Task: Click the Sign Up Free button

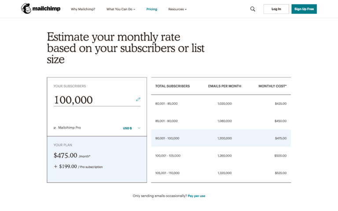Action: (304, 9)
